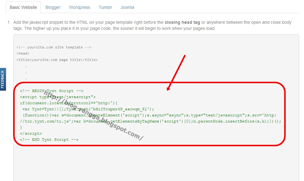Click the script type text/javascript opening tag line
The image size is (304, 181).
[x=57, y=97]
